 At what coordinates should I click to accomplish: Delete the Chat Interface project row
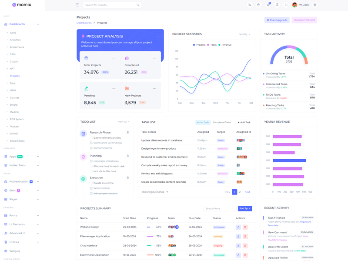click(245, 246)
